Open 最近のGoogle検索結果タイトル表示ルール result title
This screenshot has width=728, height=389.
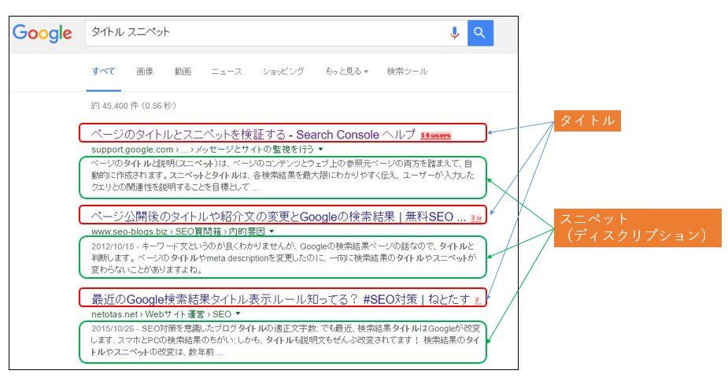280,299
